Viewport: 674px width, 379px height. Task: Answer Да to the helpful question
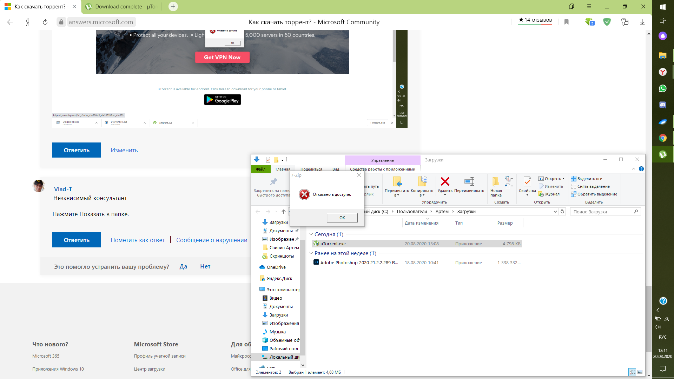[183, 266]
